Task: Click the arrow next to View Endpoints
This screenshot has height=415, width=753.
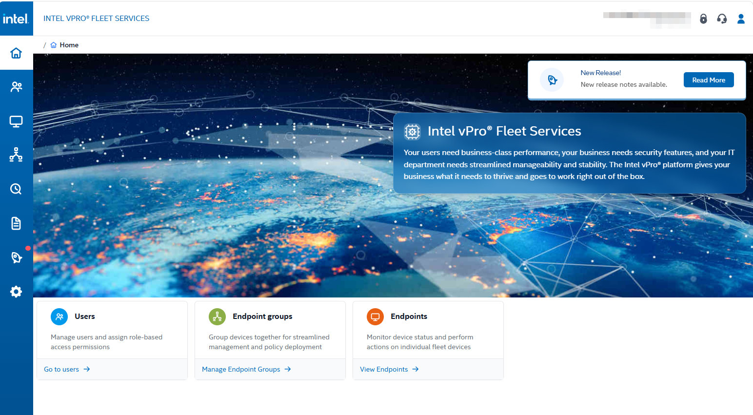Action: (416, 369)
